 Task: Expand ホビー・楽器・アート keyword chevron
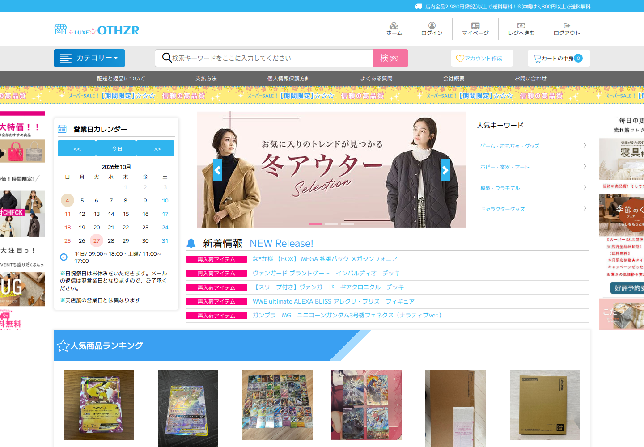(x=585, y=166)
